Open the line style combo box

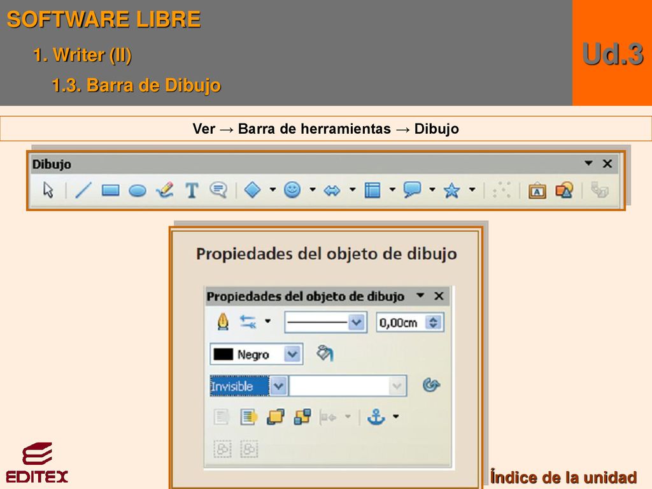click(325, 322)
